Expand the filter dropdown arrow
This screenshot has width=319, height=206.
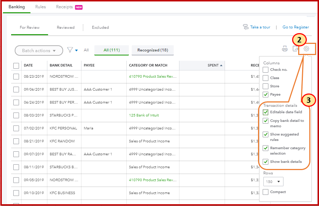(x=76, y=50)
